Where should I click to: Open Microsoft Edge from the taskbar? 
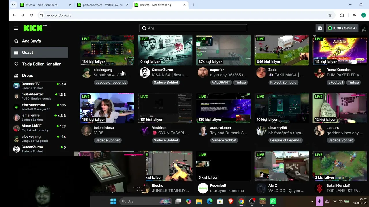210,201
